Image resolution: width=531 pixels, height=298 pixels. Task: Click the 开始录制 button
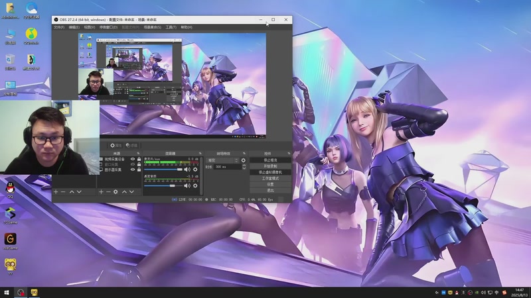(270, 166)
